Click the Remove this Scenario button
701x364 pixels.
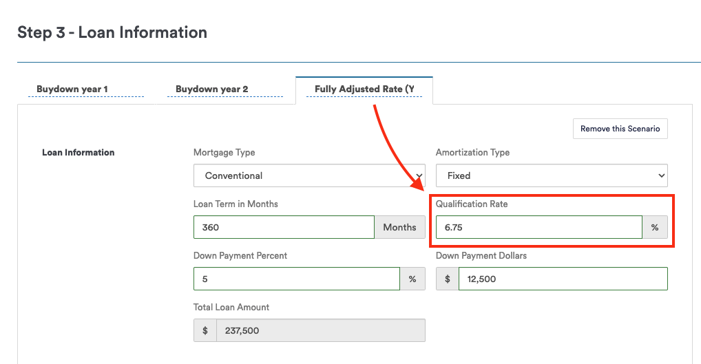(620, 129)
